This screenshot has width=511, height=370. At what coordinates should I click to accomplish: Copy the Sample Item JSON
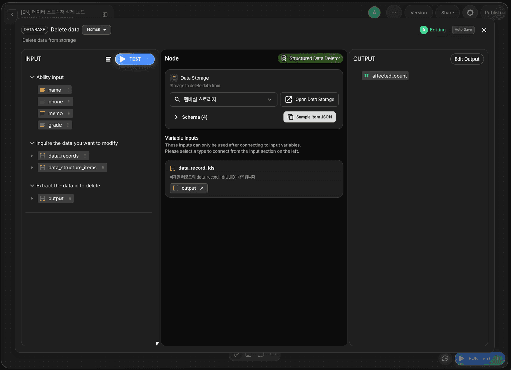tap(310, 117)
